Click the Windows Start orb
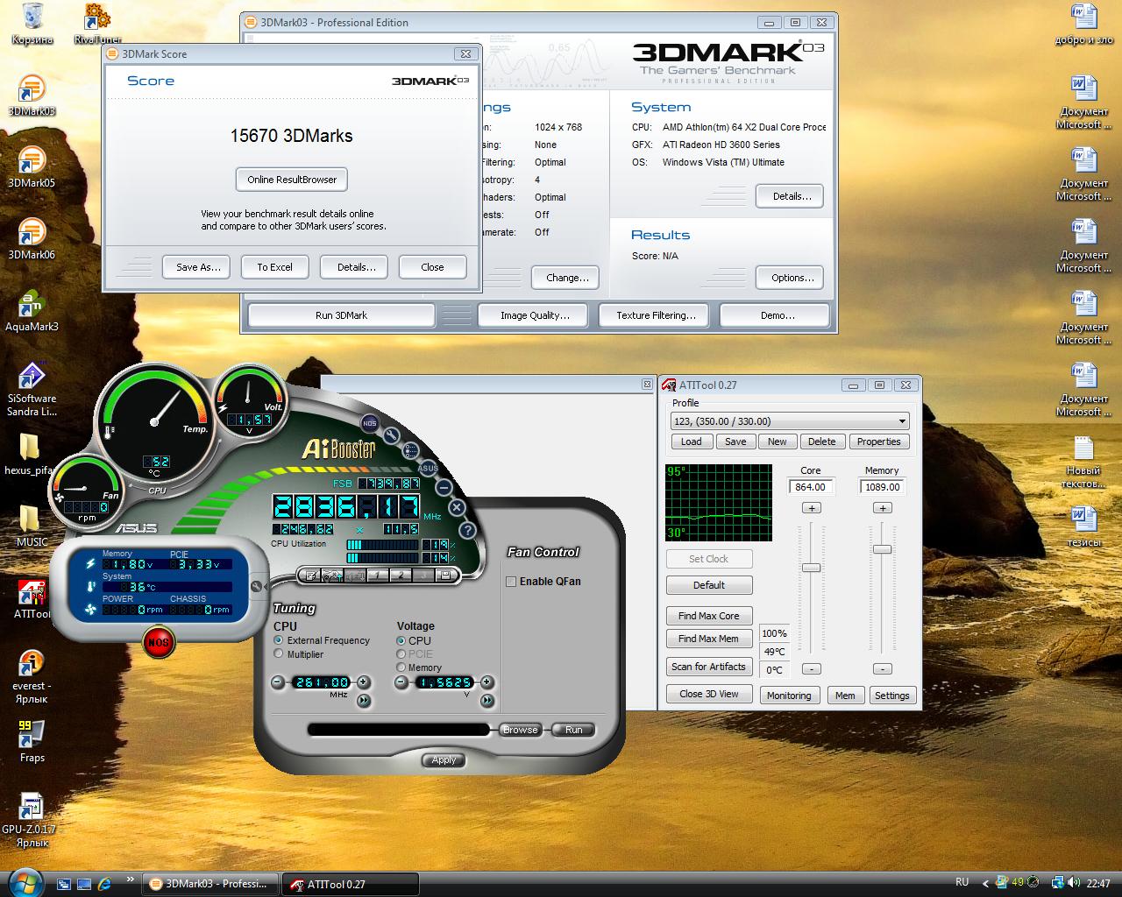 pos(24,882)
